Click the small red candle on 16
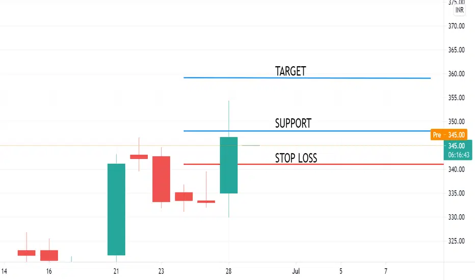475x280 pixels. pyautogui.click(x=49, y=256)
